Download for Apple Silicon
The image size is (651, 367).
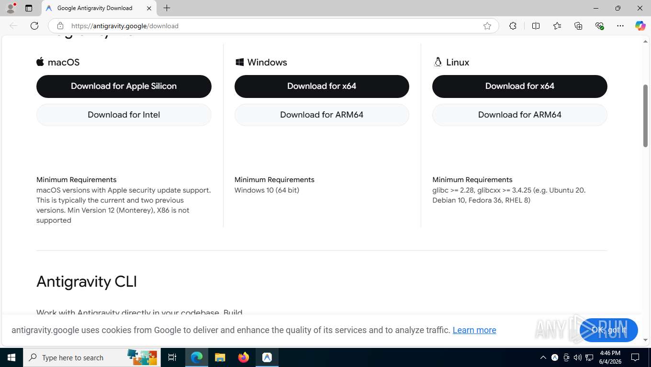(124, 86)
